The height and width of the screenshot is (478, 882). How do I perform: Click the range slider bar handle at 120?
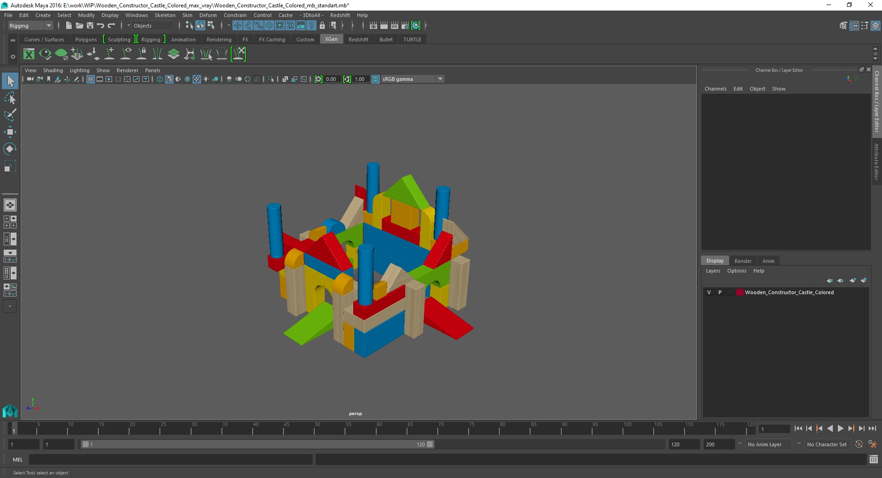click(430, 444)
